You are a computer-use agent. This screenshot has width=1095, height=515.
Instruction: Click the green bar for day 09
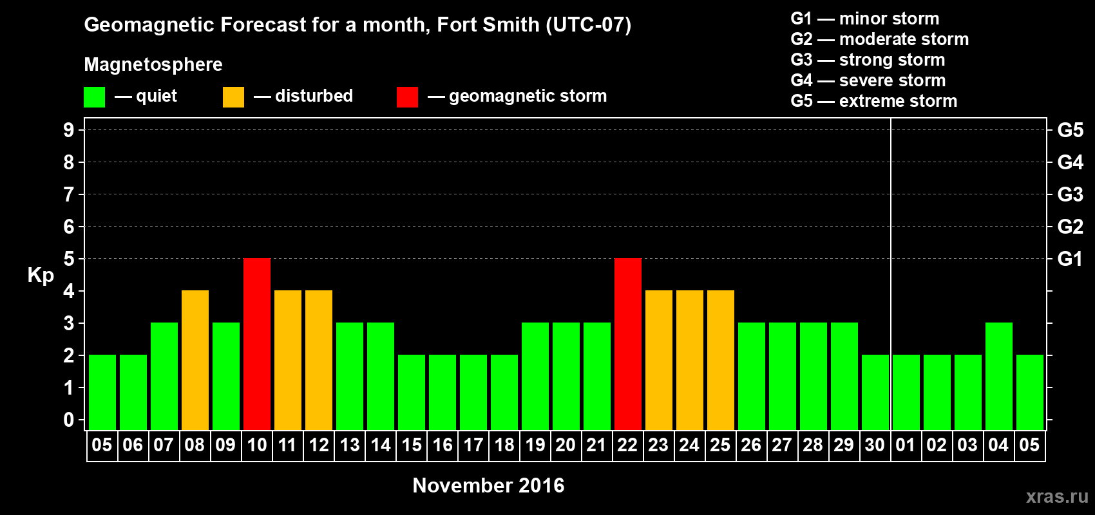(x=226, y=376)
